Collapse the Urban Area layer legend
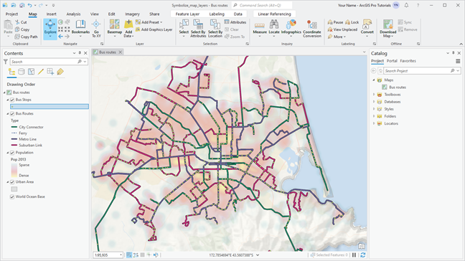 click(8, 182)
